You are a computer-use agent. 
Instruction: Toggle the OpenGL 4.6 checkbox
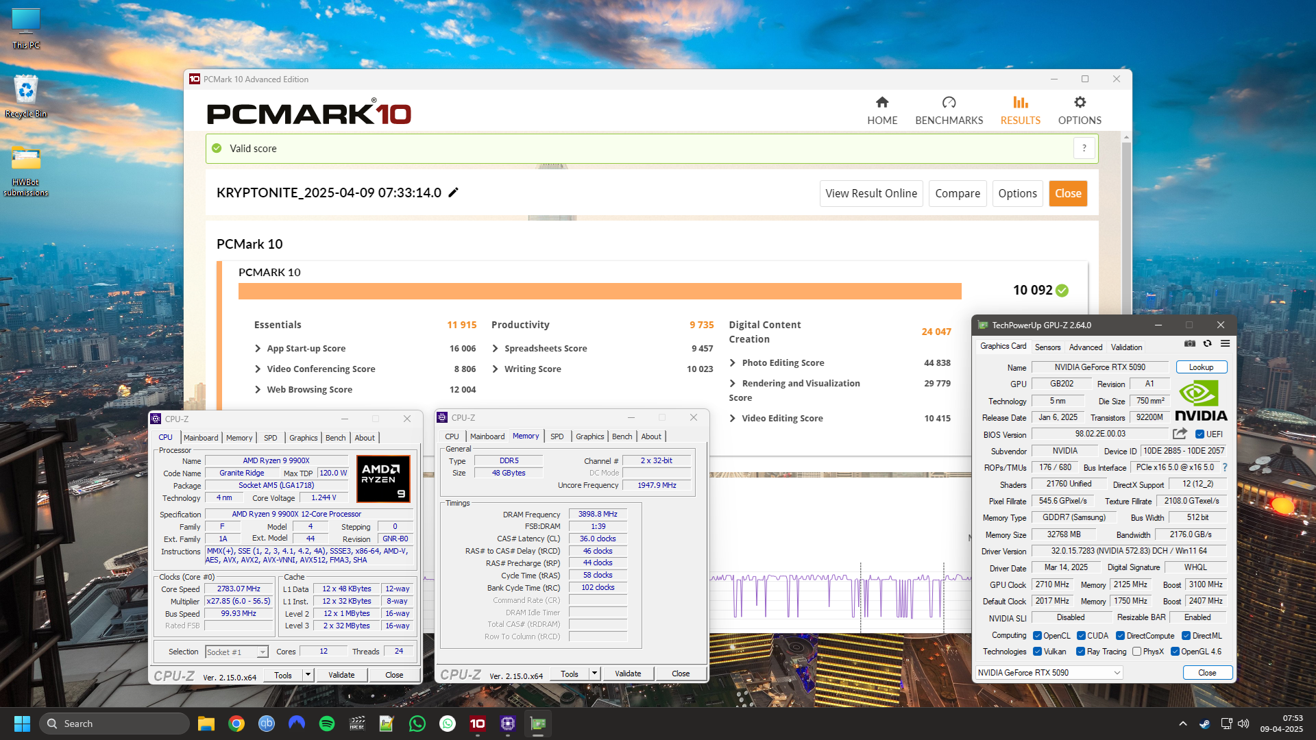[1175, 652]
